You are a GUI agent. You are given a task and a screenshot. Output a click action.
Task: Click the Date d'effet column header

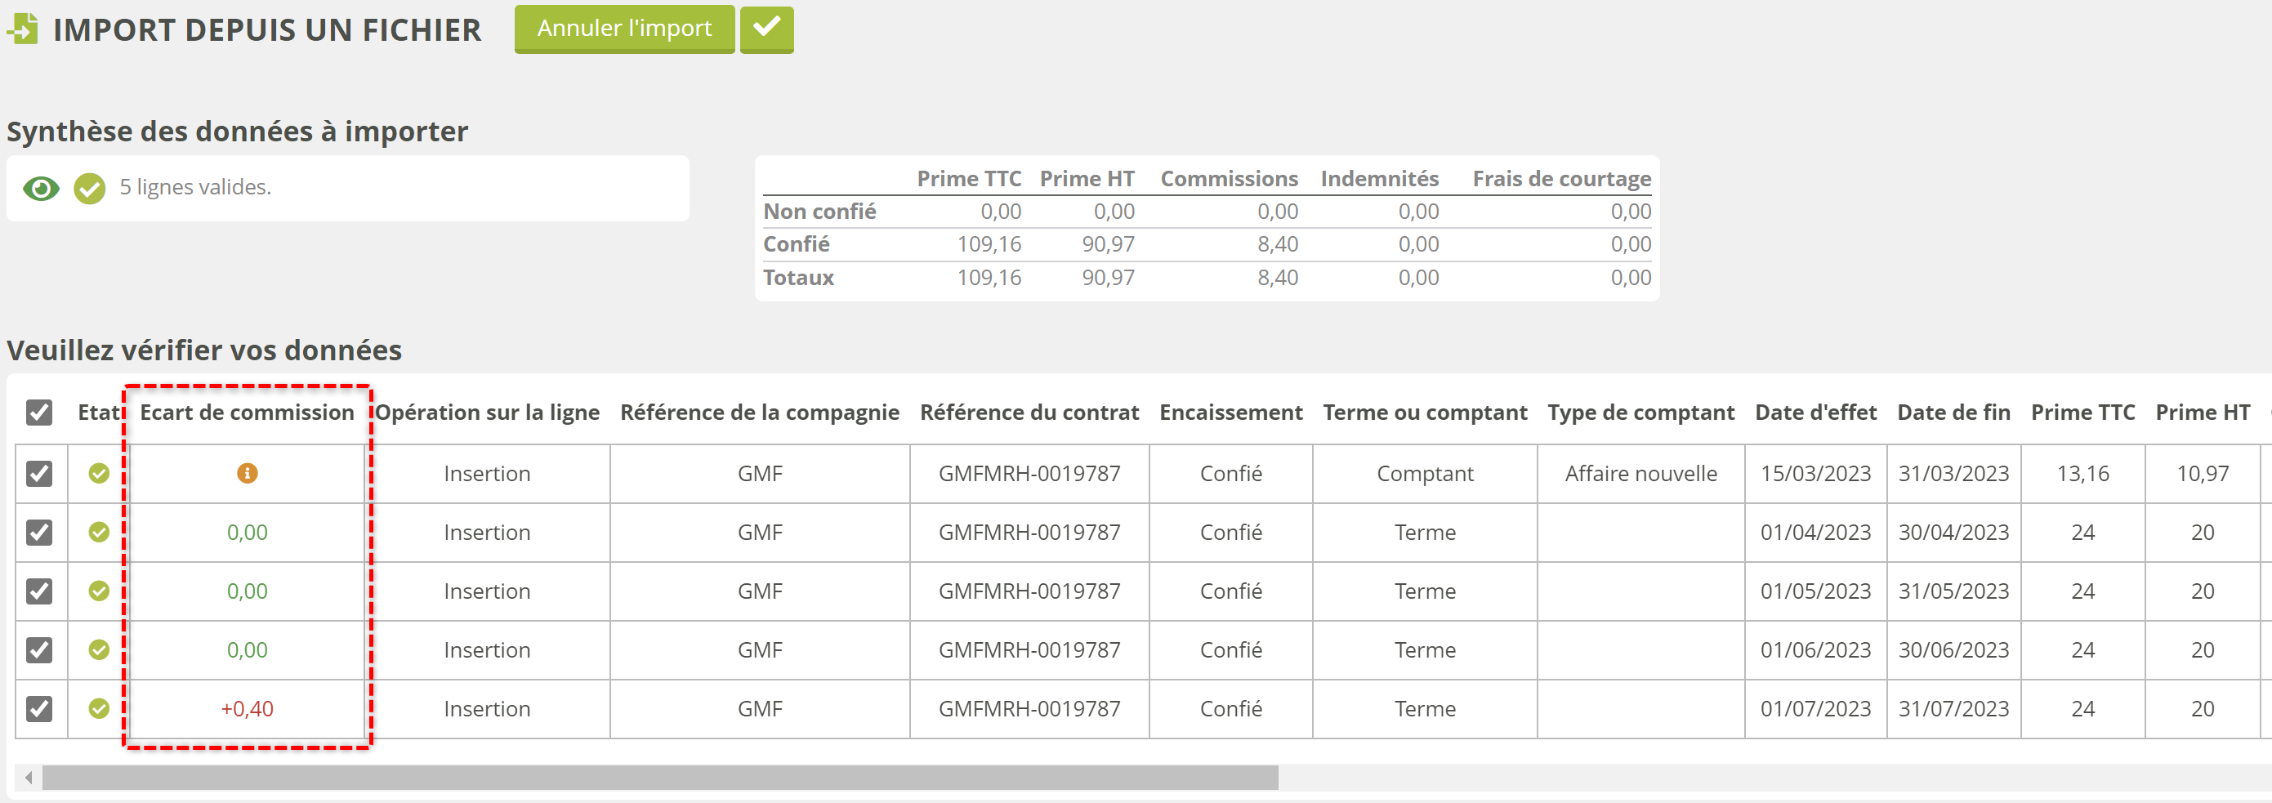pyautogui.click(x=1815, y=413)
